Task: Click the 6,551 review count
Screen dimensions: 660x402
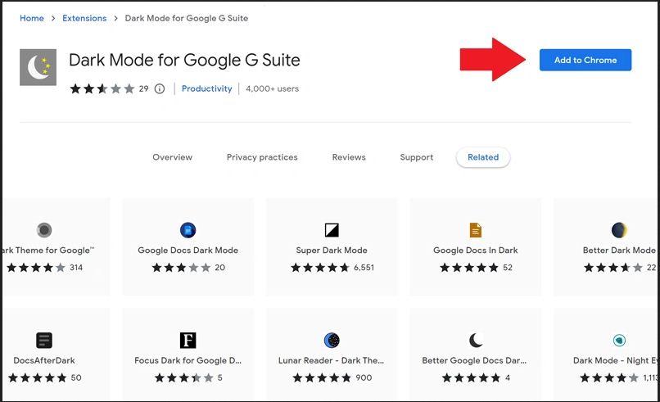Action: coord(364,267)
